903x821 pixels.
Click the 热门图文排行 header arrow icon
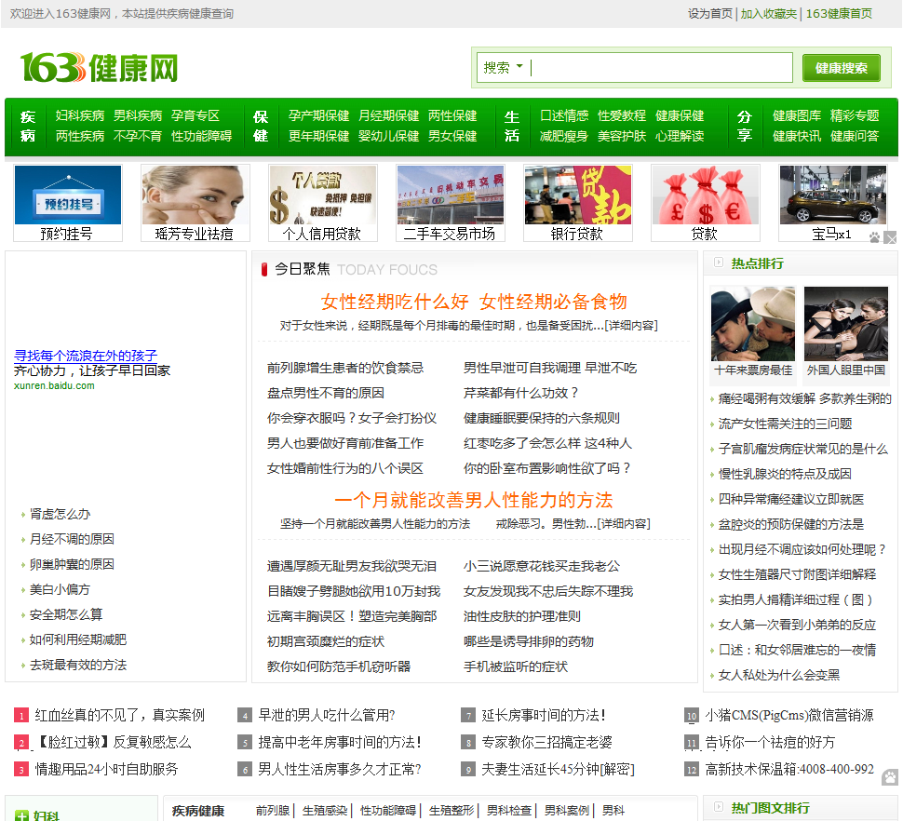[x=718, y=807]
